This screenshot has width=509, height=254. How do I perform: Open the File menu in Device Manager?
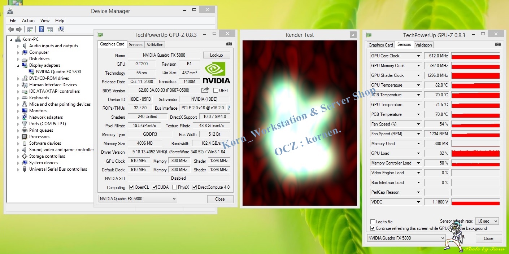click(x=13, y=21)
